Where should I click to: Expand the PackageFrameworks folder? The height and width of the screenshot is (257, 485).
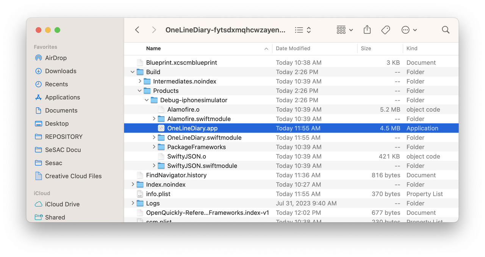[x=154, y=147]
